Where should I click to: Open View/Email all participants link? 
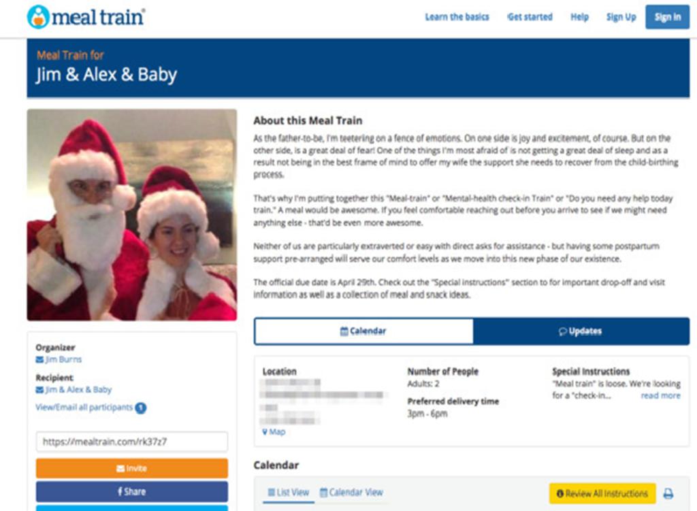[x=84, y=408]
